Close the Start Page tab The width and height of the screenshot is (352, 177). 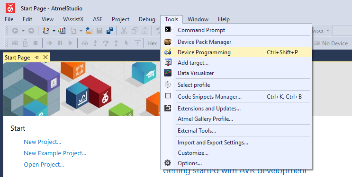pos(45,57)
